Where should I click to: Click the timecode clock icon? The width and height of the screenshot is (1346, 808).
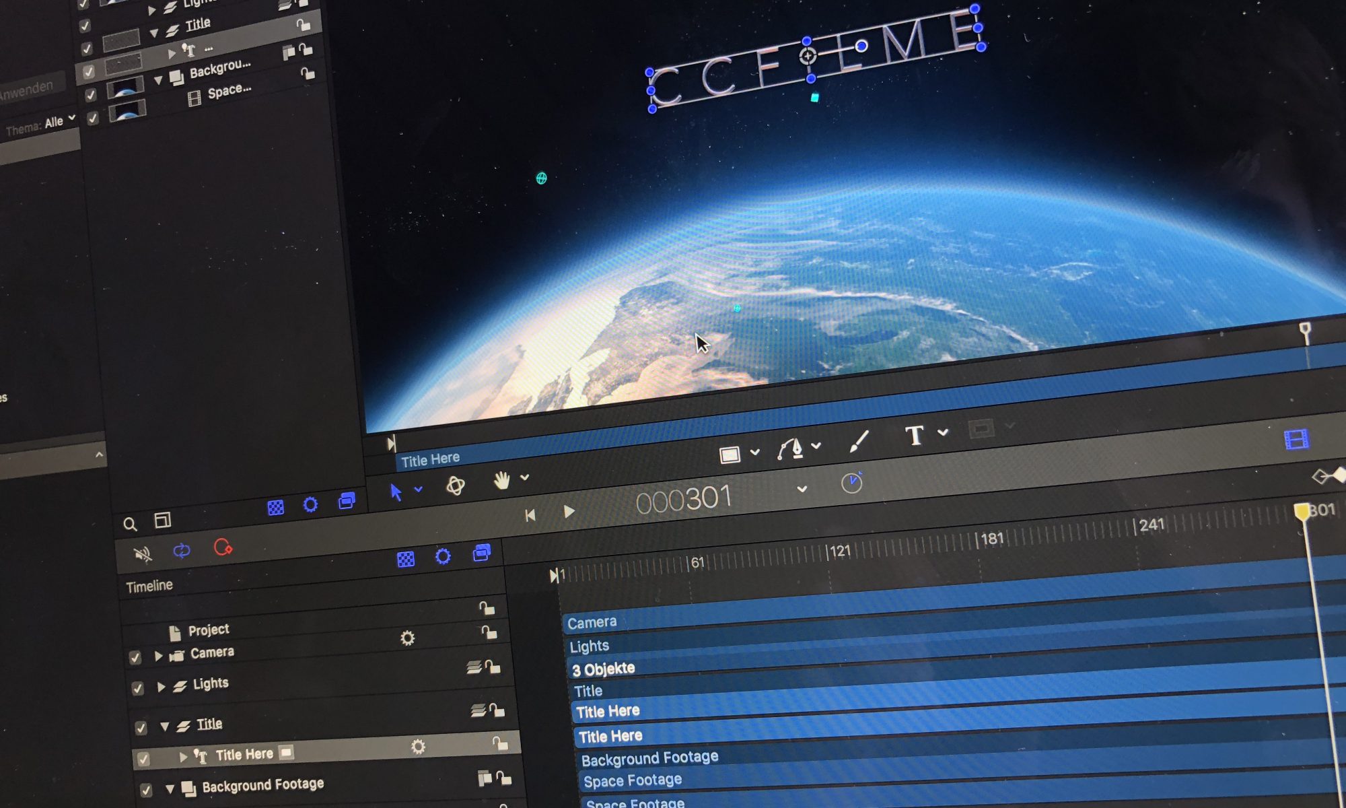pos(851,483)
